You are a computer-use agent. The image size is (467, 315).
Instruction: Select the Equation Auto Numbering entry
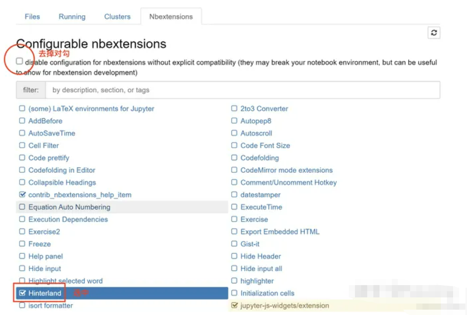(x=69, y=207)
